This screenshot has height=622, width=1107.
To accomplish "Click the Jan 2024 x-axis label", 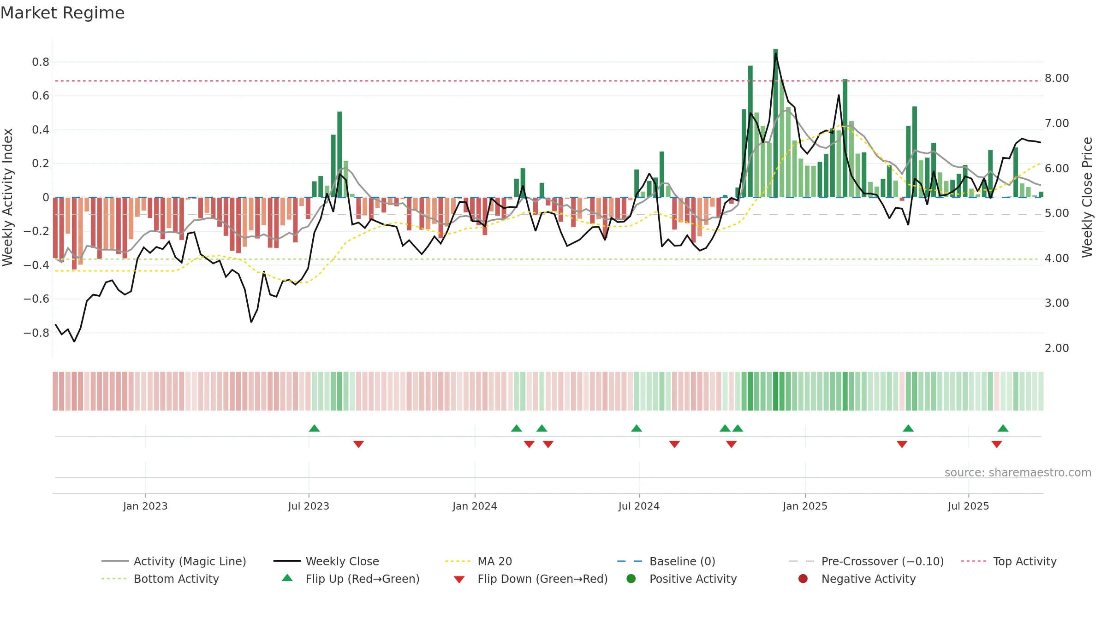I will pos(475,506).
